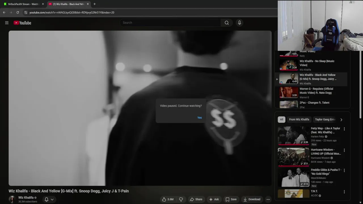Switch to the Wiz Khalifa Black And Yellow tab
Screen dimensions: 363x204
click(69, 4)
